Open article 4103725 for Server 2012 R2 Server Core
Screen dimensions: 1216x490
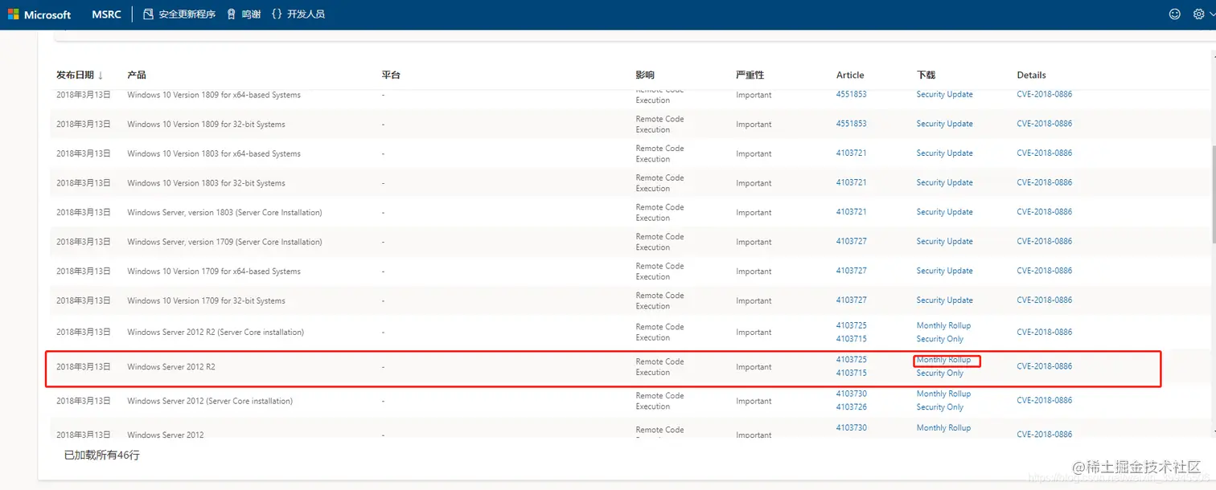852,325
